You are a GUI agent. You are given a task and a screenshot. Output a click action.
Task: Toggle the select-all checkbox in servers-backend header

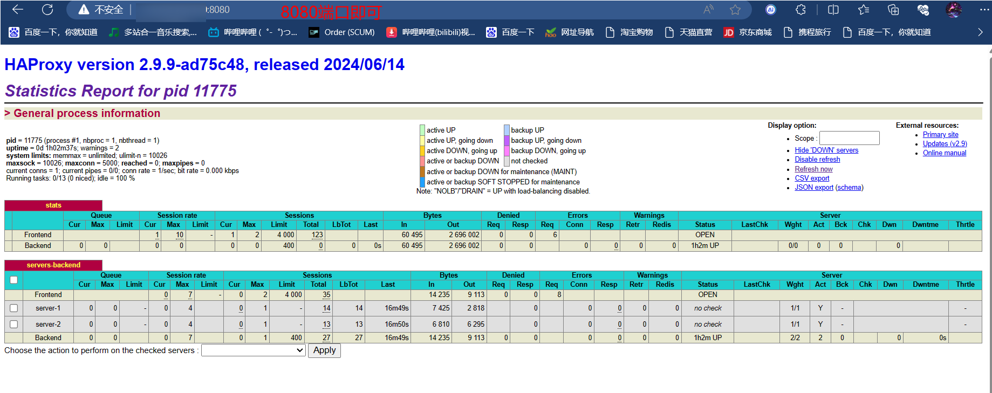(14, 280)
